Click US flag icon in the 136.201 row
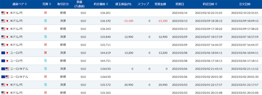 tap(3, 13)
